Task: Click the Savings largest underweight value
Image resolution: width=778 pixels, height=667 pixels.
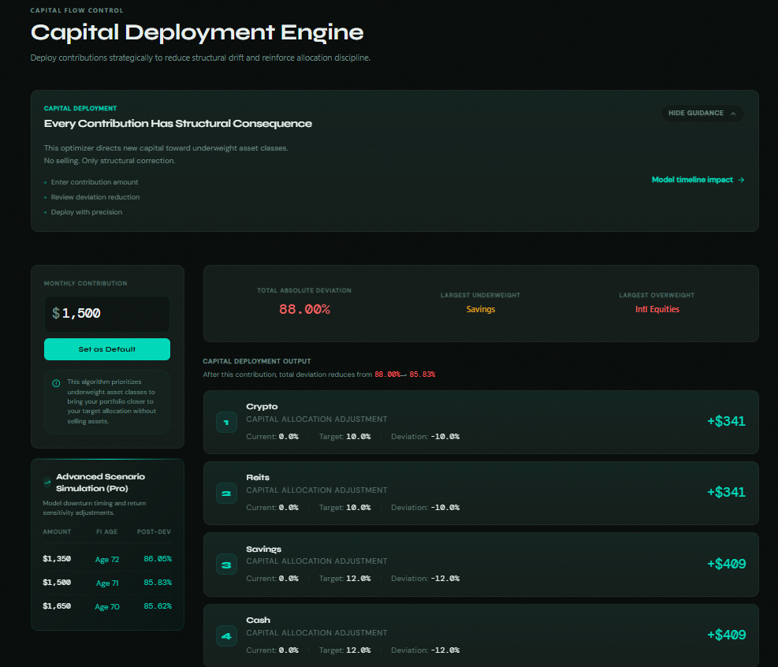Action: pos(480,309)
